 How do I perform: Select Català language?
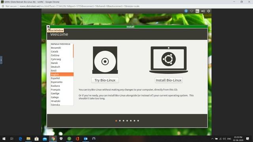pyautogui.click(x=62, y=52)
